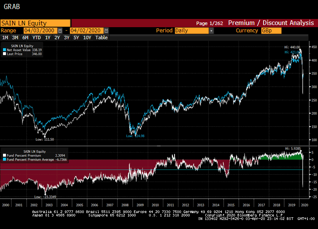Click the Fund Percent Premium legend marker
The height and width of the screenshot is (229, 318).
click(4, 155)
